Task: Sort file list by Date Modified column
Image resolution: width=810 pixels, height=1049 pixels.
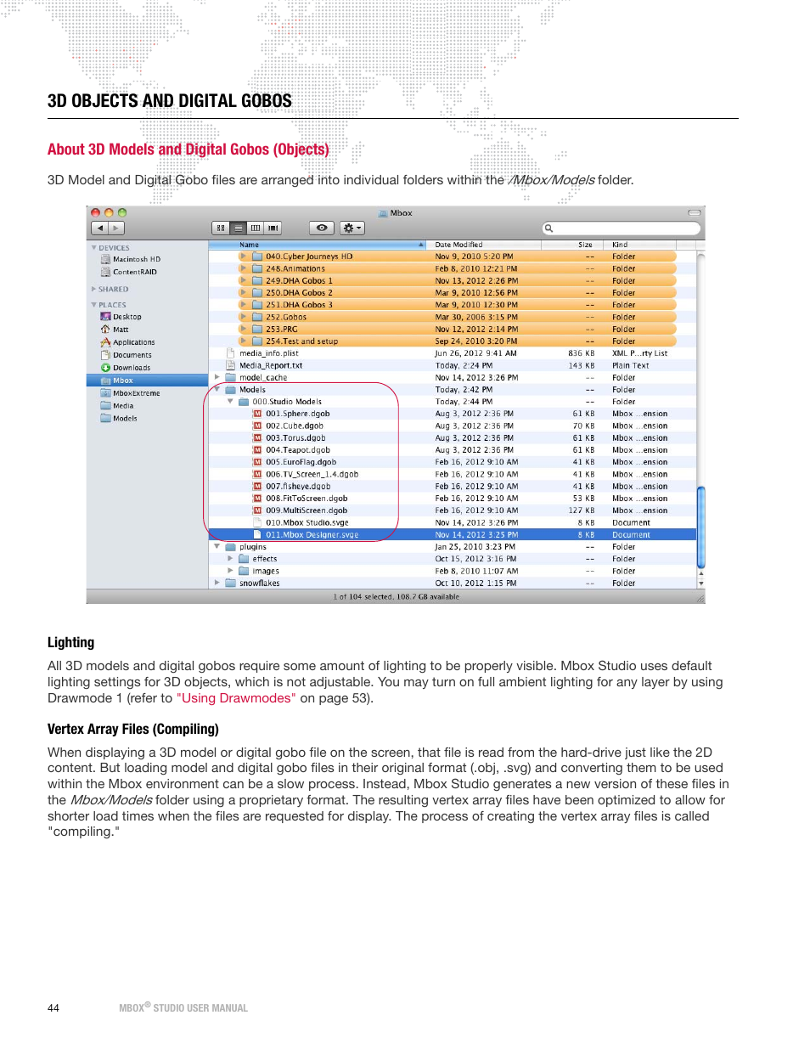Action: (484, 245)
